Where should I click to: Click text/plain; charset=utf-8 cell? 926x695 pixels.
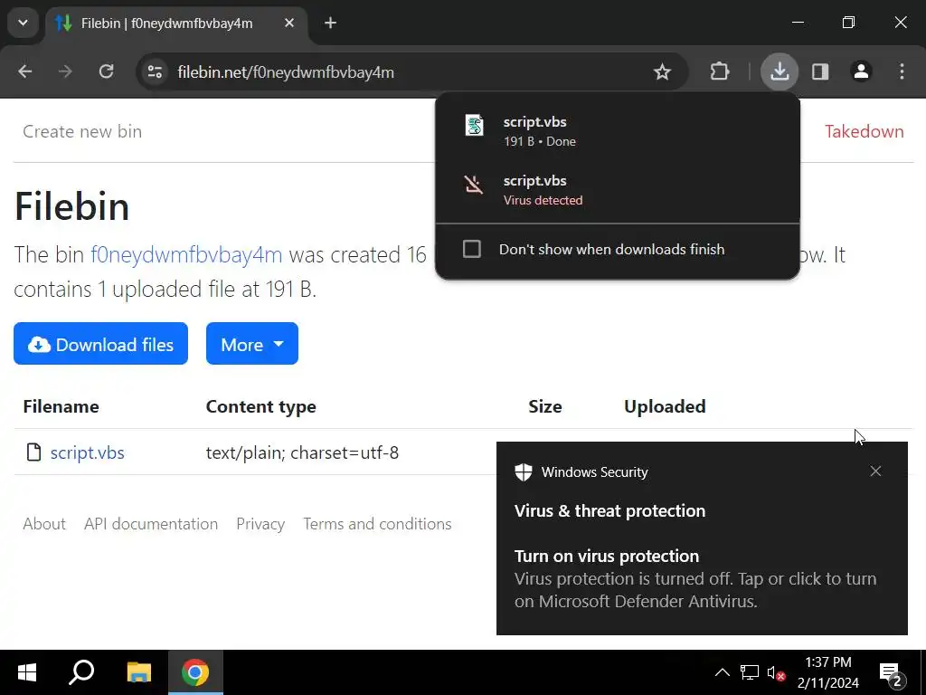coord(302,452)
